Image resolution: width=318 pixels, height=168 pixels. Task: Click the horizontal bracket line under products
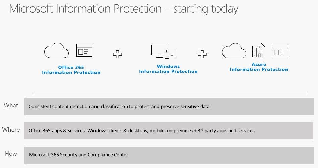tap(170, 92)
